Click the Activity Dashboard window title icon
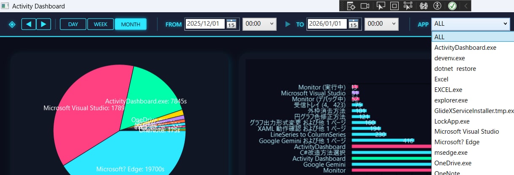This screenshot has height=175, width=514. (x=5, y=6)
